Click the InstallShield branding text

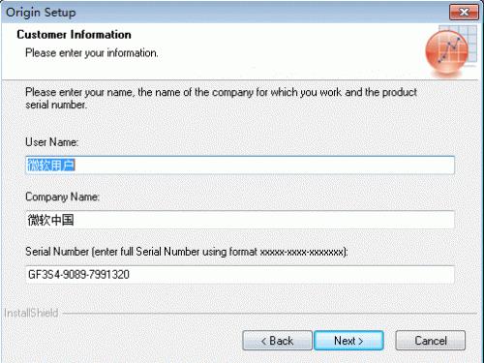31,313
